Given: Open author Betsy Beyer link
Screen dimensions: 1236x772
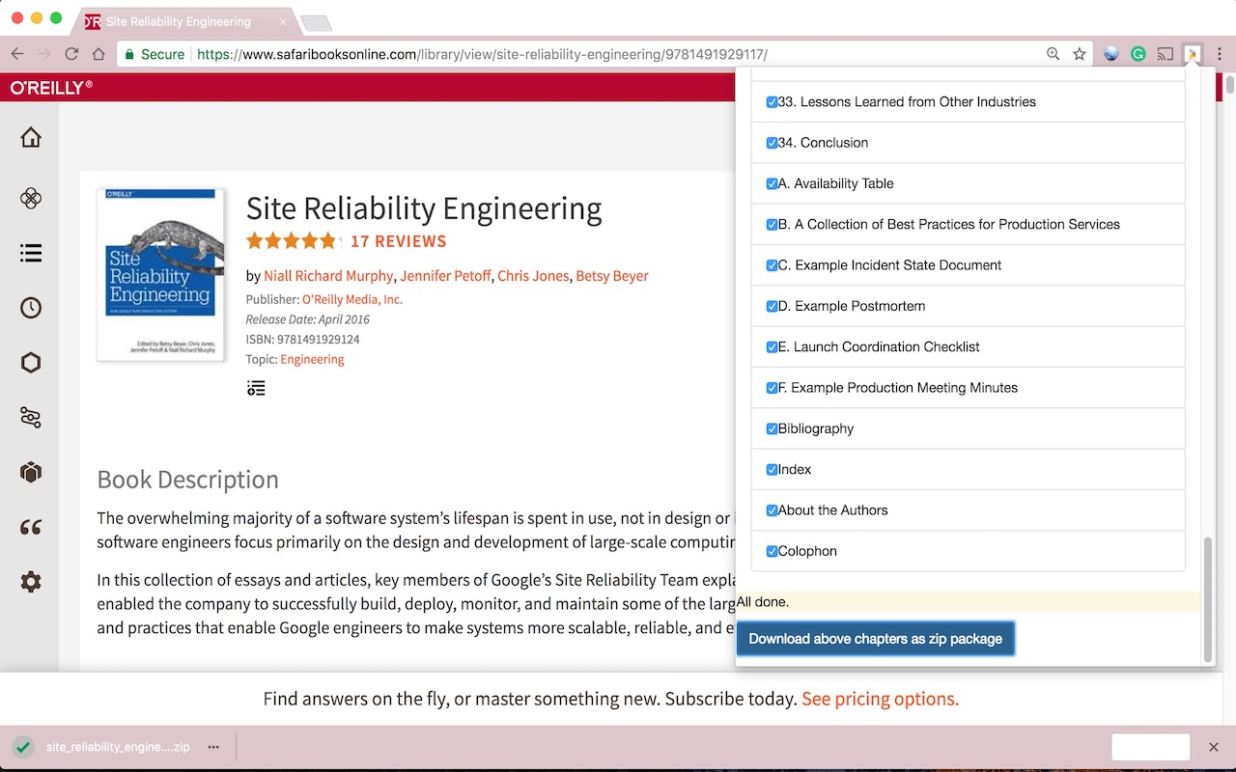Looking at the screenshot, I should (x=612, y=276).
